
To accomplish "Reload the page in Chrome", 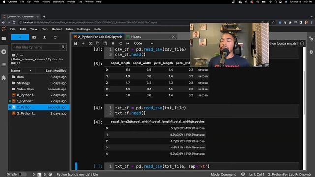I will (x=14, y=22).
